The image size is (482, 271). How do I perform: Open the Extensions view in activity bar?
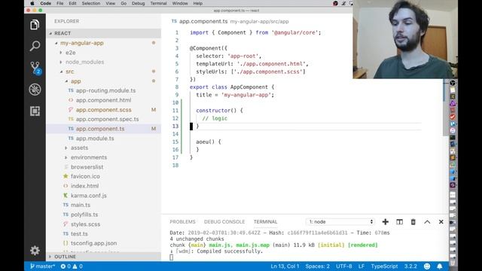coord(35,111)
